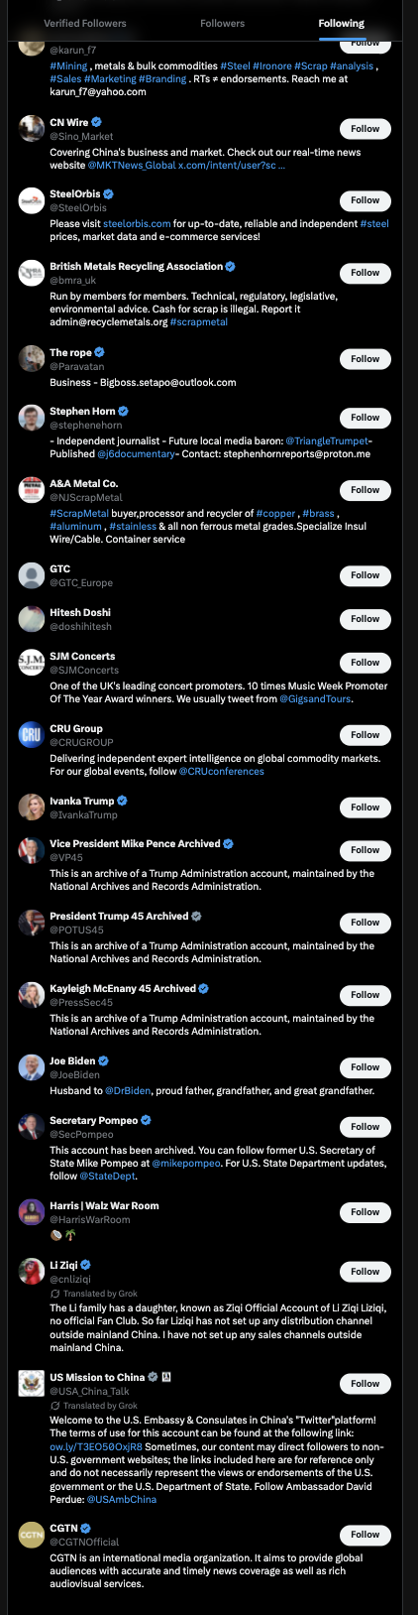Screen dimensions: 418x1615
Task: Open CN Wire profile avatar
Action: 32,128
